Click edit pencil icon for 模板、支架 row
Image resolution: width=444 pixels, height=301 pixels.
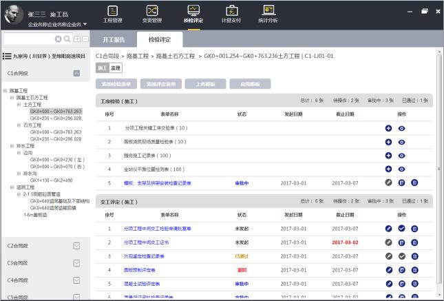pos(388,183)
